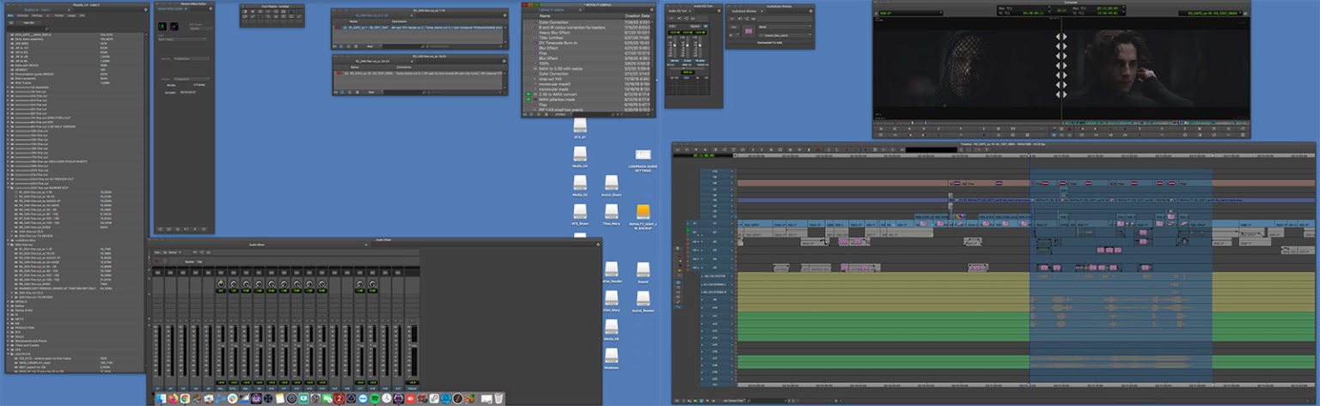Open the Sound drive on the desktop
The height and width of the screenshot is (406, 1320).
click(643, 270)
